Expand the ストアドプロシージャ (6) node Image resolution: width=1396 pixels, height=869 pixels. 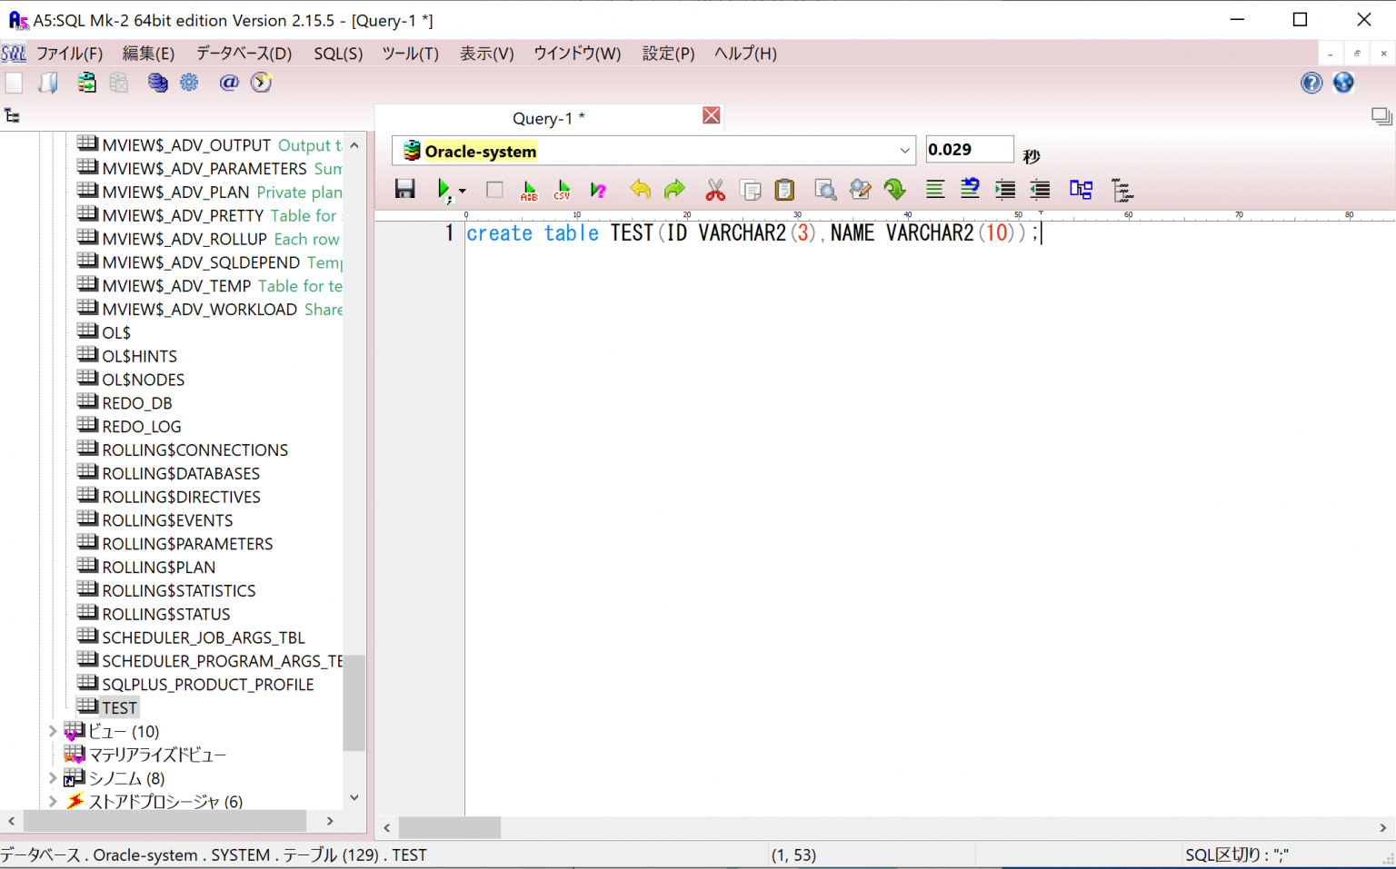coord(53,802)
